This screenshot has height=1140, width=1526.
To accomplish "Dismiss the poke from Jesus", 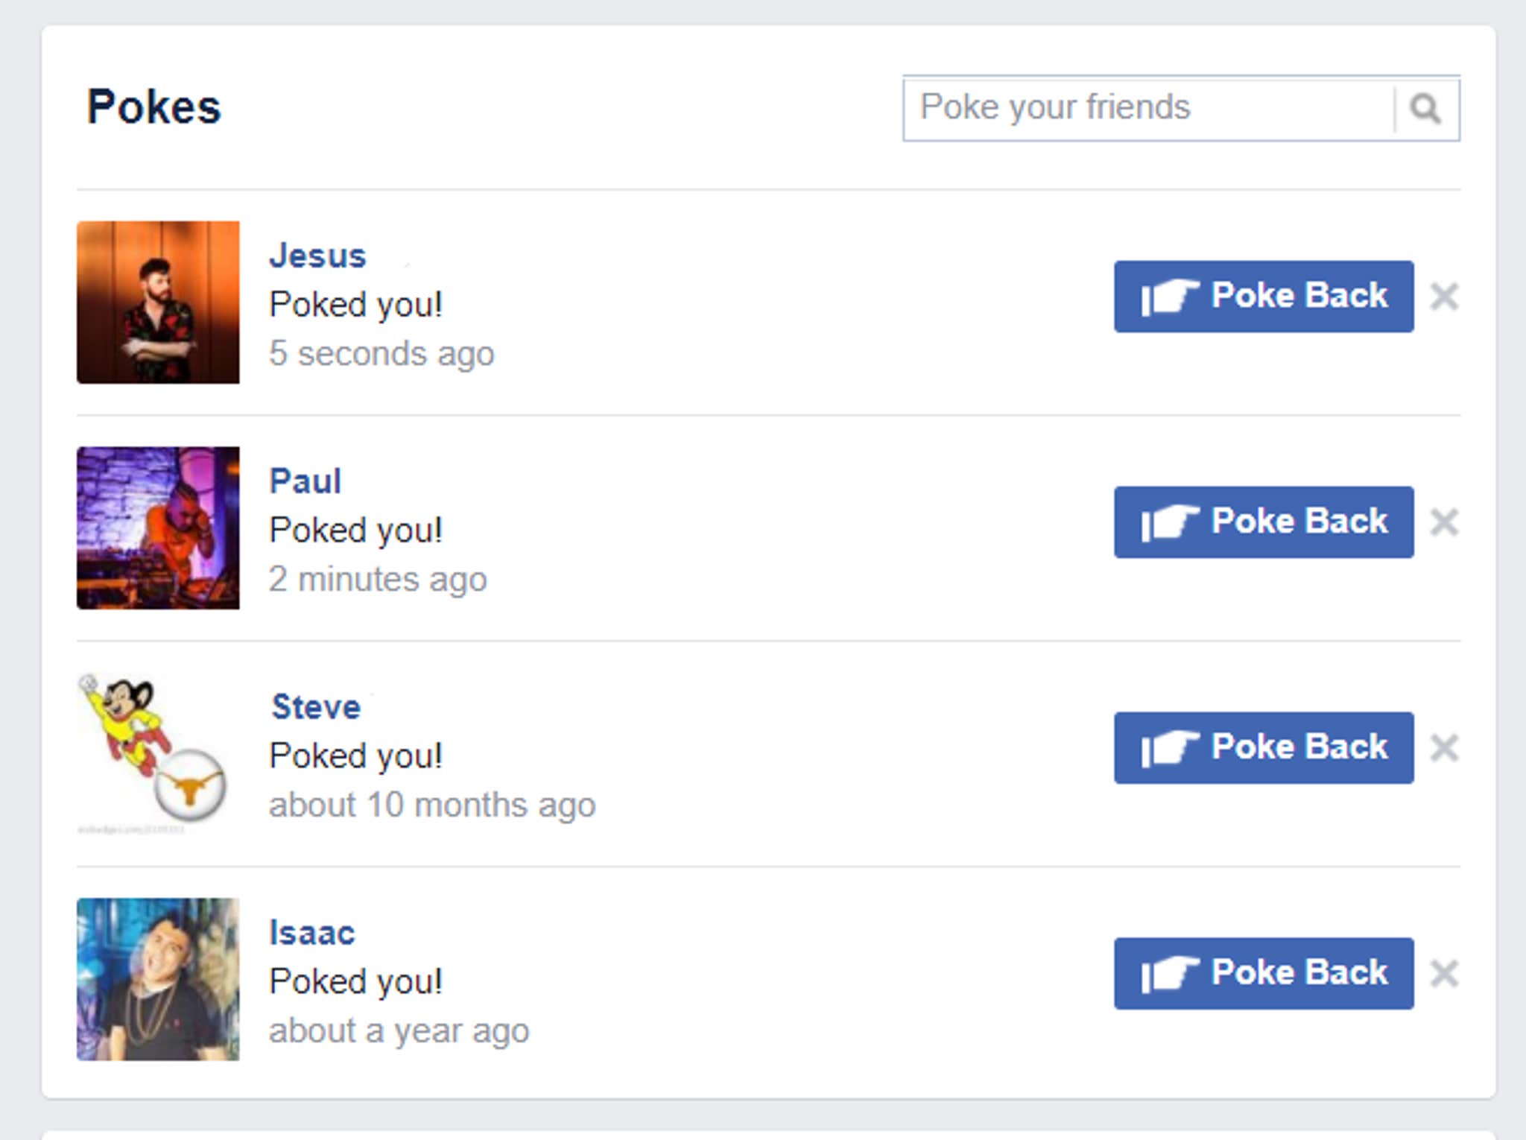I will [1446, 297].
